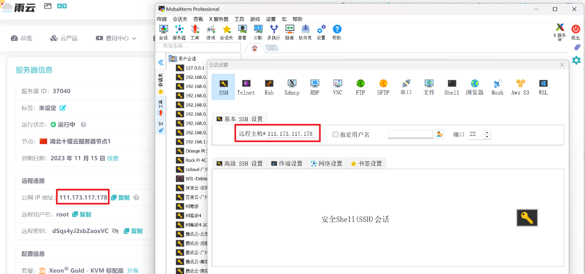Click the user icon beside the username field
The width and height of the screenshot is (585, 274).
[x=439, y=134]
